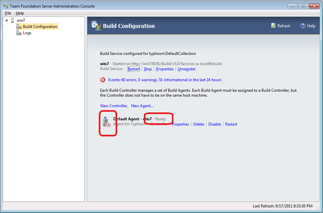Disable the Default Agent
323x213 pixels.
[x=215, y=124]
